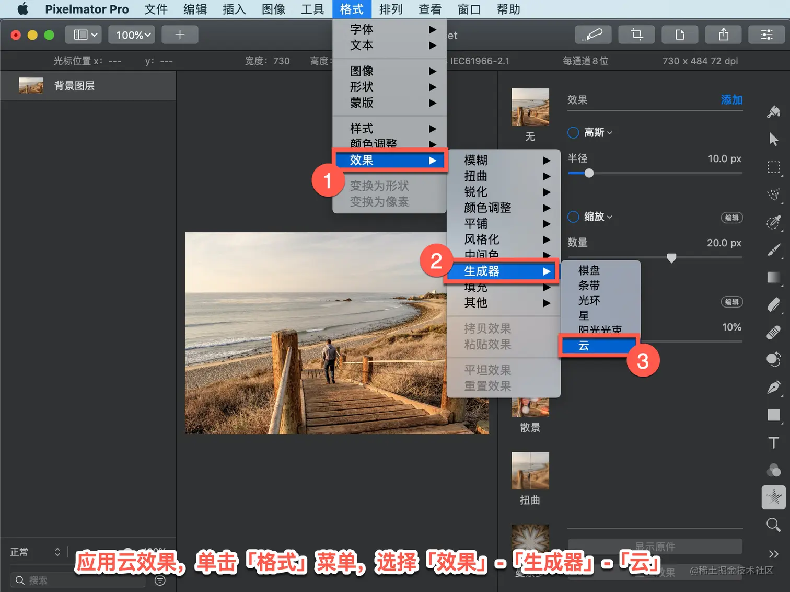Screen dimensions: 790x592
Task: Select the Color Selection tool icon
Action: pos(774,222)
